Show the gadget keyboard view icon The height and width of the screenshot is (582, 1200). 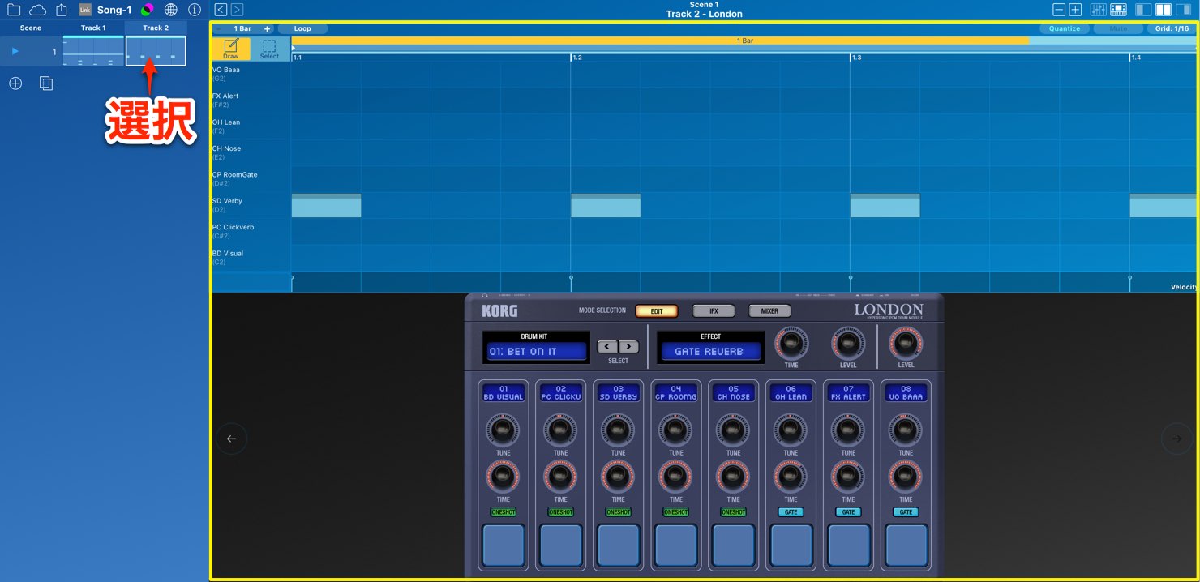coord(1119,10)
